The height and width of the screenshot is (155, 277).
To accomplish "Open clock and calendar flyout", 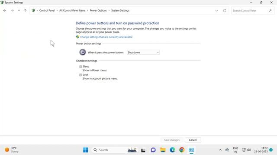I will tap(261, 150).
